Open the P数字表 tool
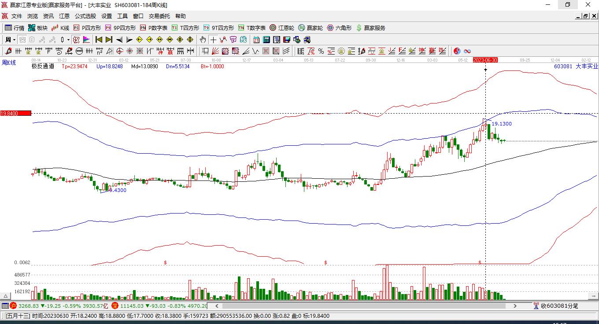The height and width of the screenshot is (324, 599). pos(154,28)
